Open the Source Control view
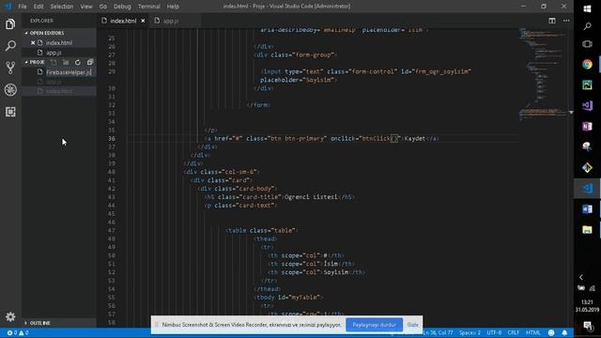601x338 pixels. (10, 68)
